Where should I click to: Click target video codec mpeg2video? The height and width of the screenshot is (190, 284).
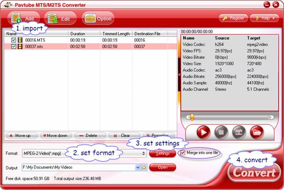point(257,45)
